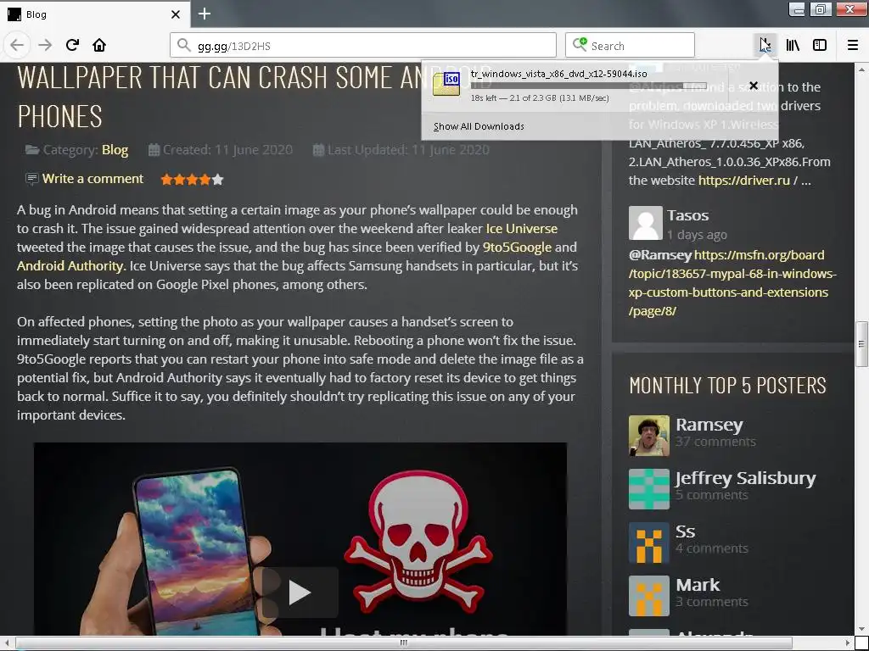This screenshot has width=869, height=651.
Task: Open the Android Authority link
Action: [71, 266]
